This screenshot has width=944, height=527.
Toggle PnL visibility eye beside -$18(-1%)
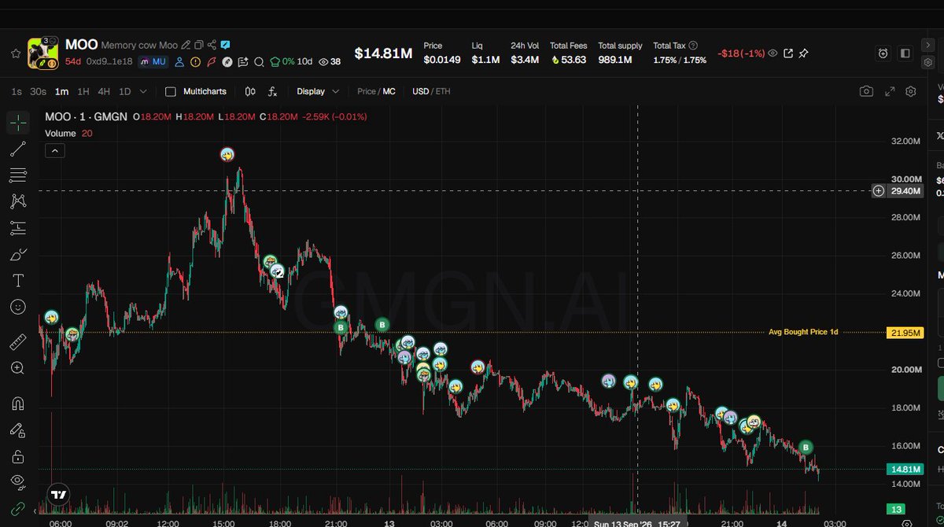tap(773, 53)
